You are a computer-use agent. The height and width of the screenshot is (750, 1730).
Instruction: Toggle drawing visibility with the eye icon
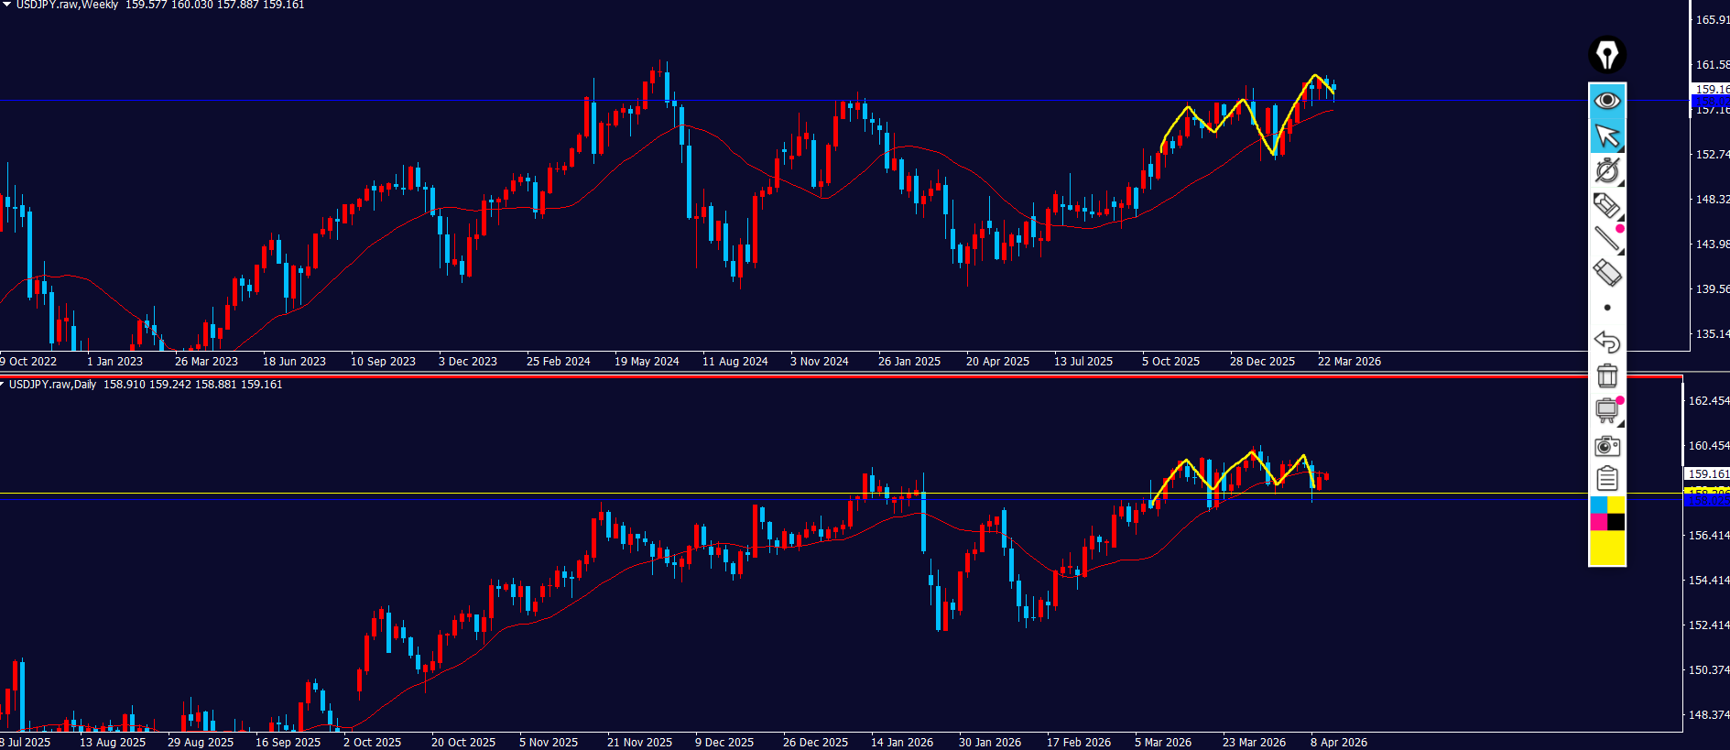pos(1606,100)
